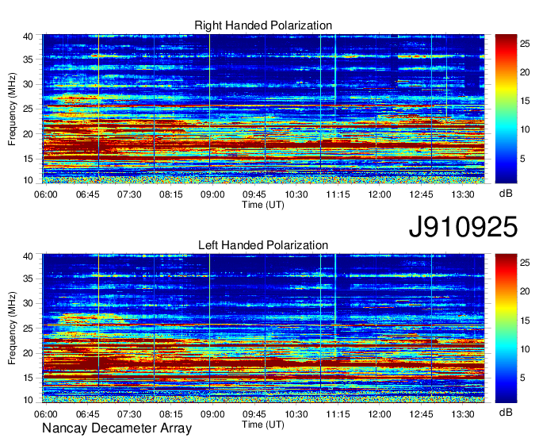Click the 13:30 time tick on the right-handed plot
This screenshot has width=539, height=438.
(463, 194)
